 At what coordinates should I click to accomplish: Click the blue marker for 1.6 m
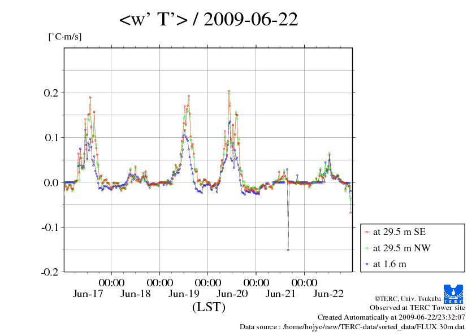click(x=367, y=264)
